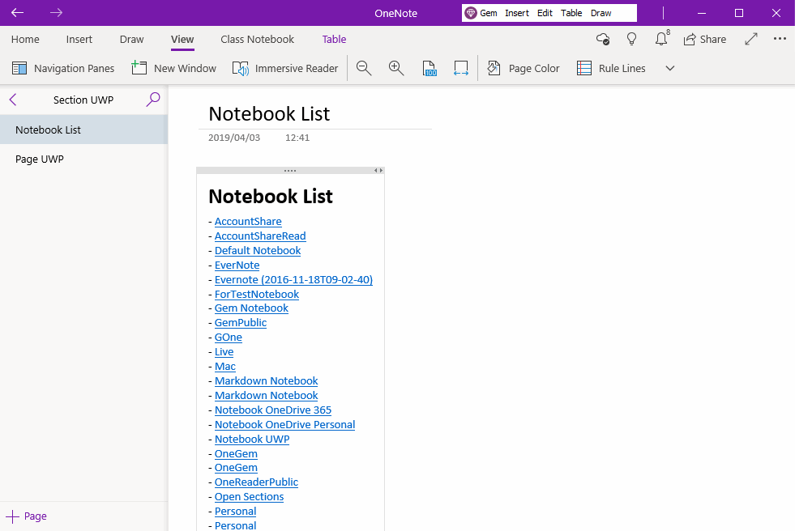The image size is (795, 531).
Task: Switch to the Draw ribbon tab
Action: coord(132,40)
